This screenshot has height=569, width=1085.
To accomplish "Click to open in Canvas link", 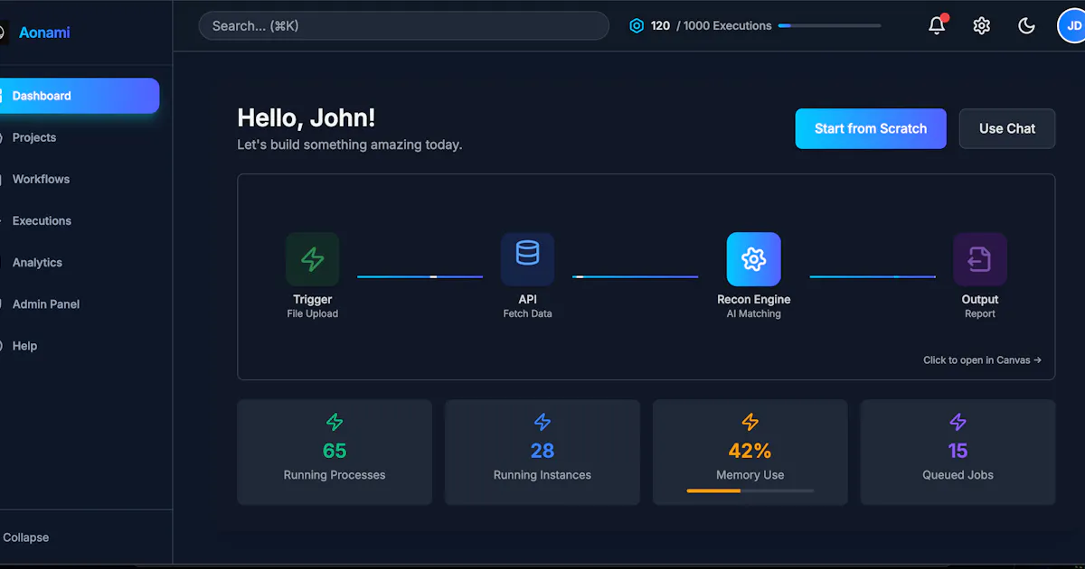I will click(982, 359).
